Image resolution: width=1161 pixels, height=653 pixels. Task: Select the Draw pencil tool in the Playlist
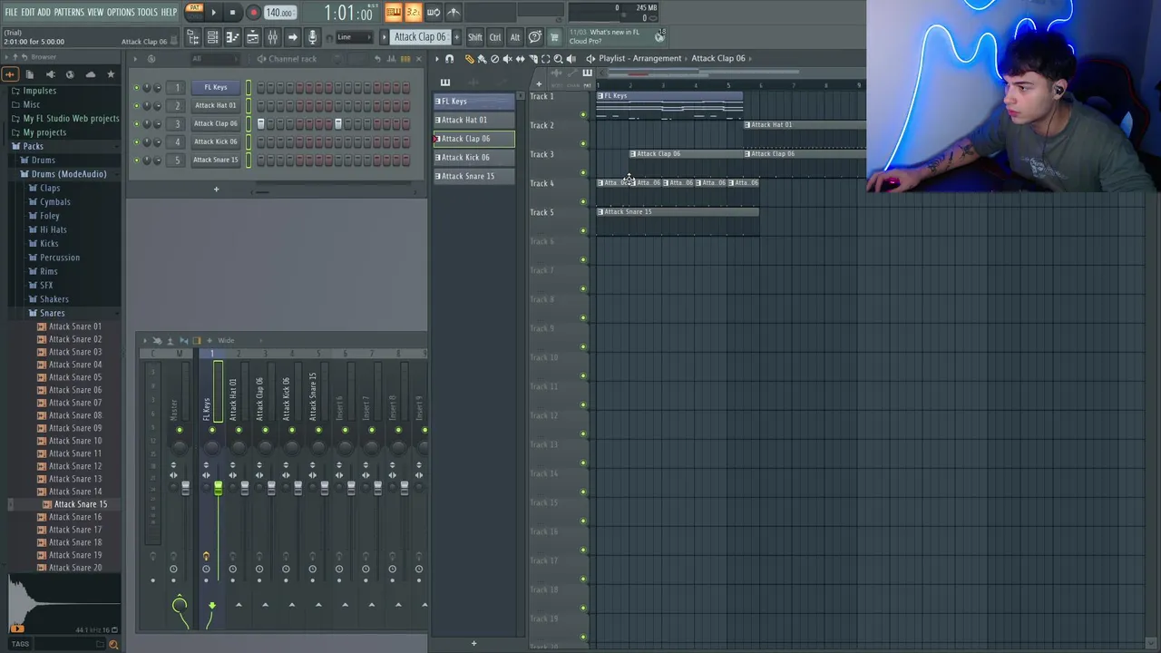469,58
